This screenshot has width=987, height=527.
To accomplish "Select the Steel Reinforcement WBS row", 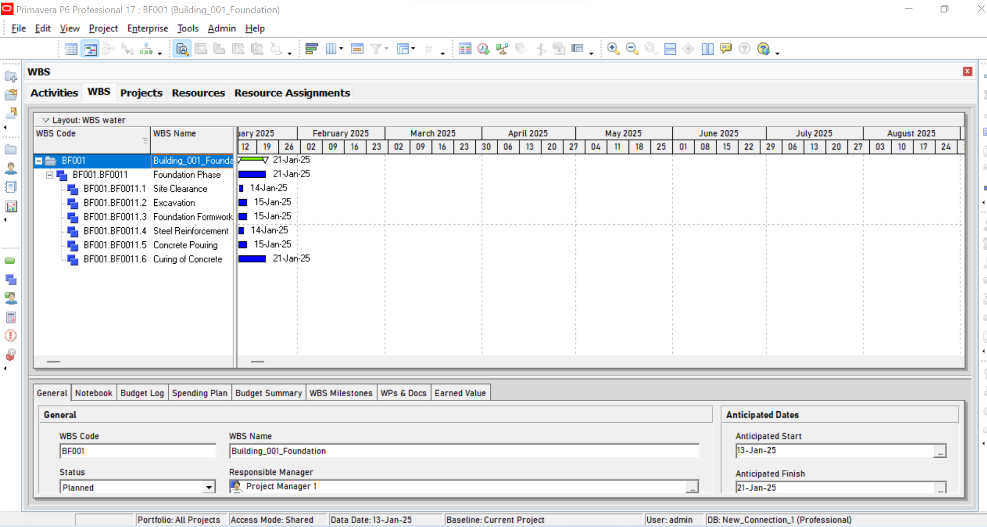I will pos(134,231).
